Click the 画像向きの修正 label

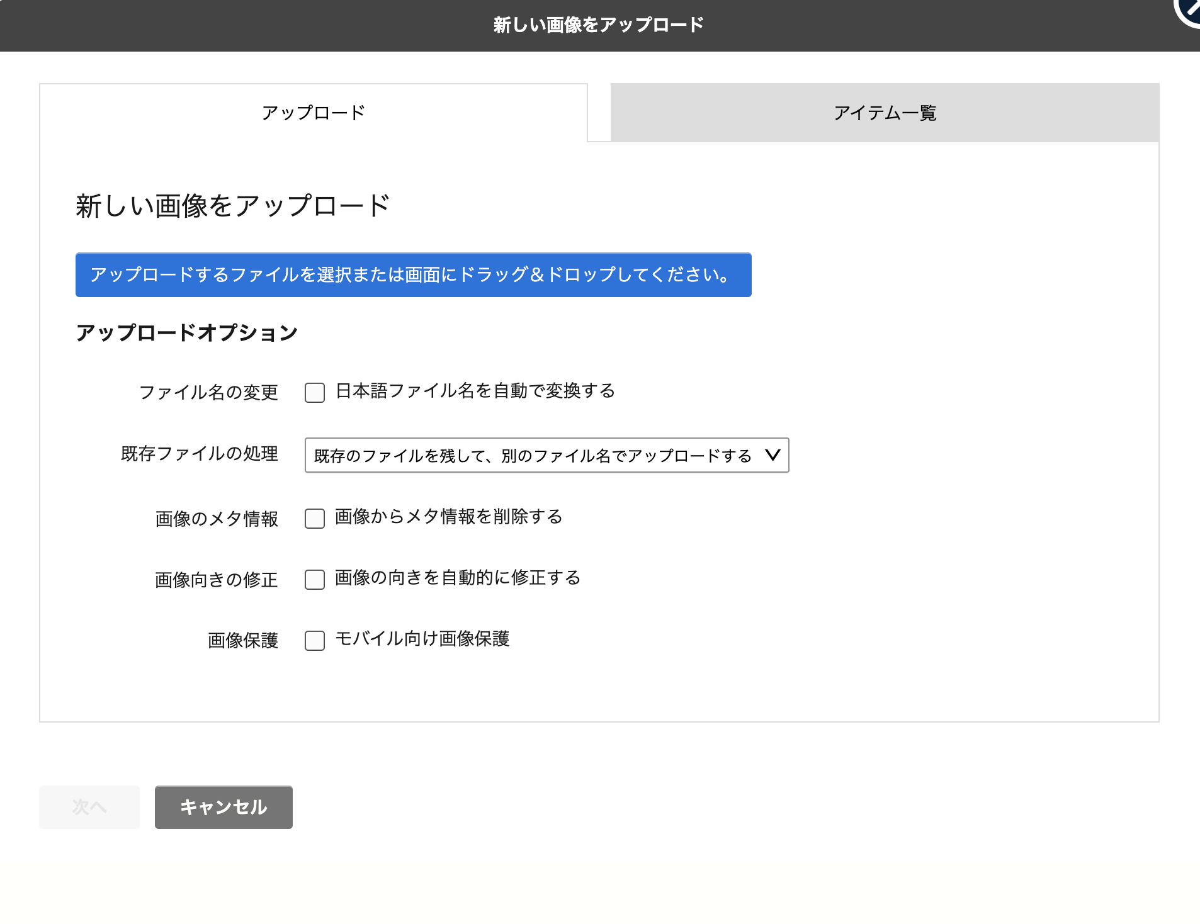point(217,579)
